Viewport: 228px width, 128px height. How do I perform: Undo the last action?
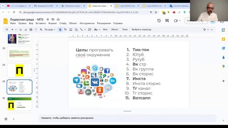[x=21, y=30]
